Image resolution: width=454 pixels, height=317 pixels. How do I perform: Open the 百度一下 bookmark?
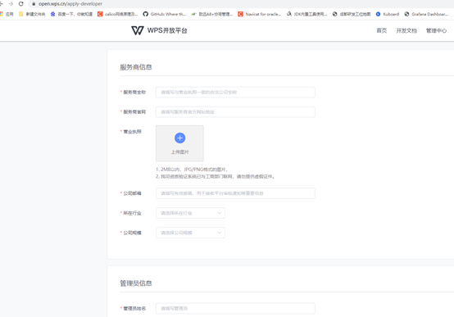(x=71, y=14)
